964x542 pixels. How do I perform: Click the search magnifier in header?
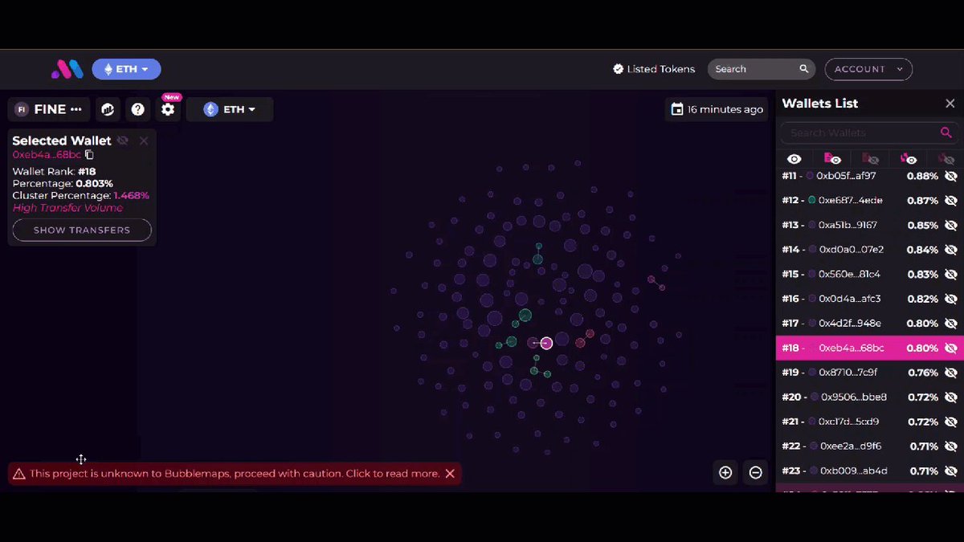coord(803,69)
